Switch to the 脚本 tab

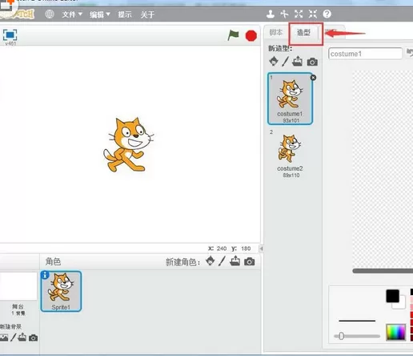point(275,32)
